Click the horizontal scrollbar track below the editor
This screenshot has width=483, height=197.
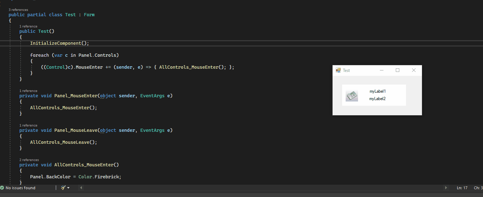coord(263,188)
